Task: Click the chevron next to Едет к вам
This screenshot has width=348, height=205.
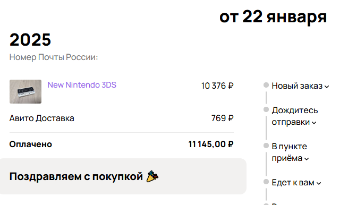Action: pos(319,183)
